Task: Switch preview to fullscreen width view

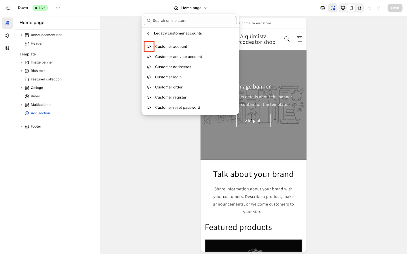Action: point(359,8)
